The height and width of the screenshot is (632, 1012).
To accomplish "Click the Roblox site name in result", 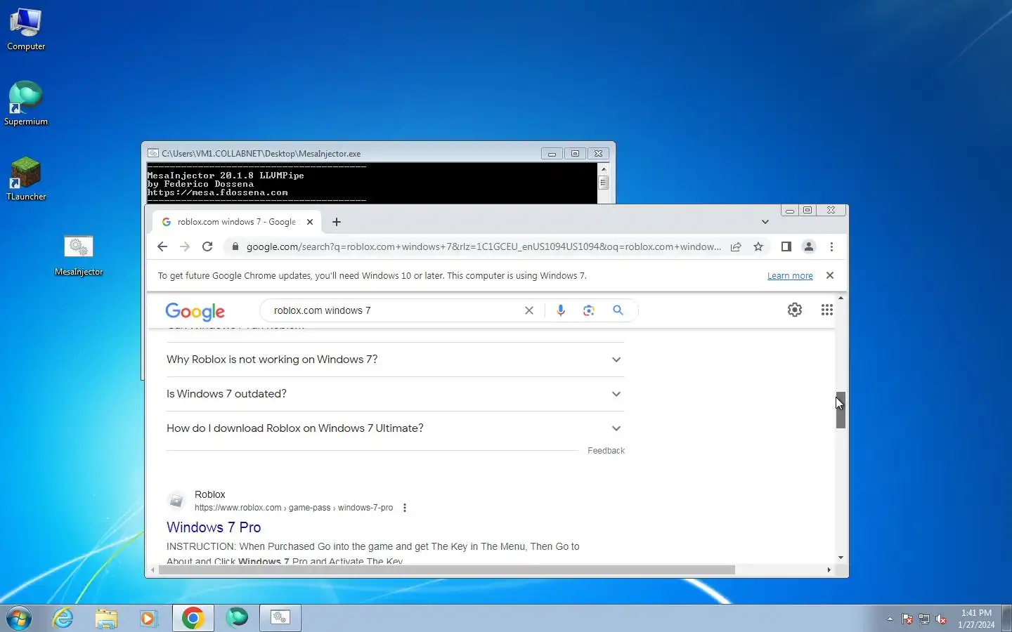I will 209,494.
